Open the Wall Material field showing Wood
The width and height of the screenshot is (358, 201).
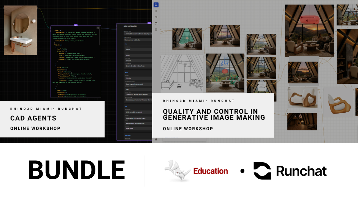138,49
